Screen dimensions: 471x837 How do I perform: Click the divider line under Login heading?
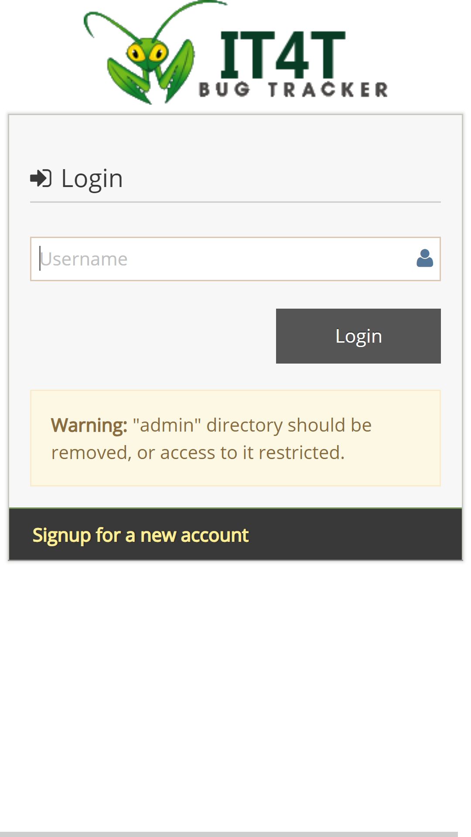[x=235, y=202]
